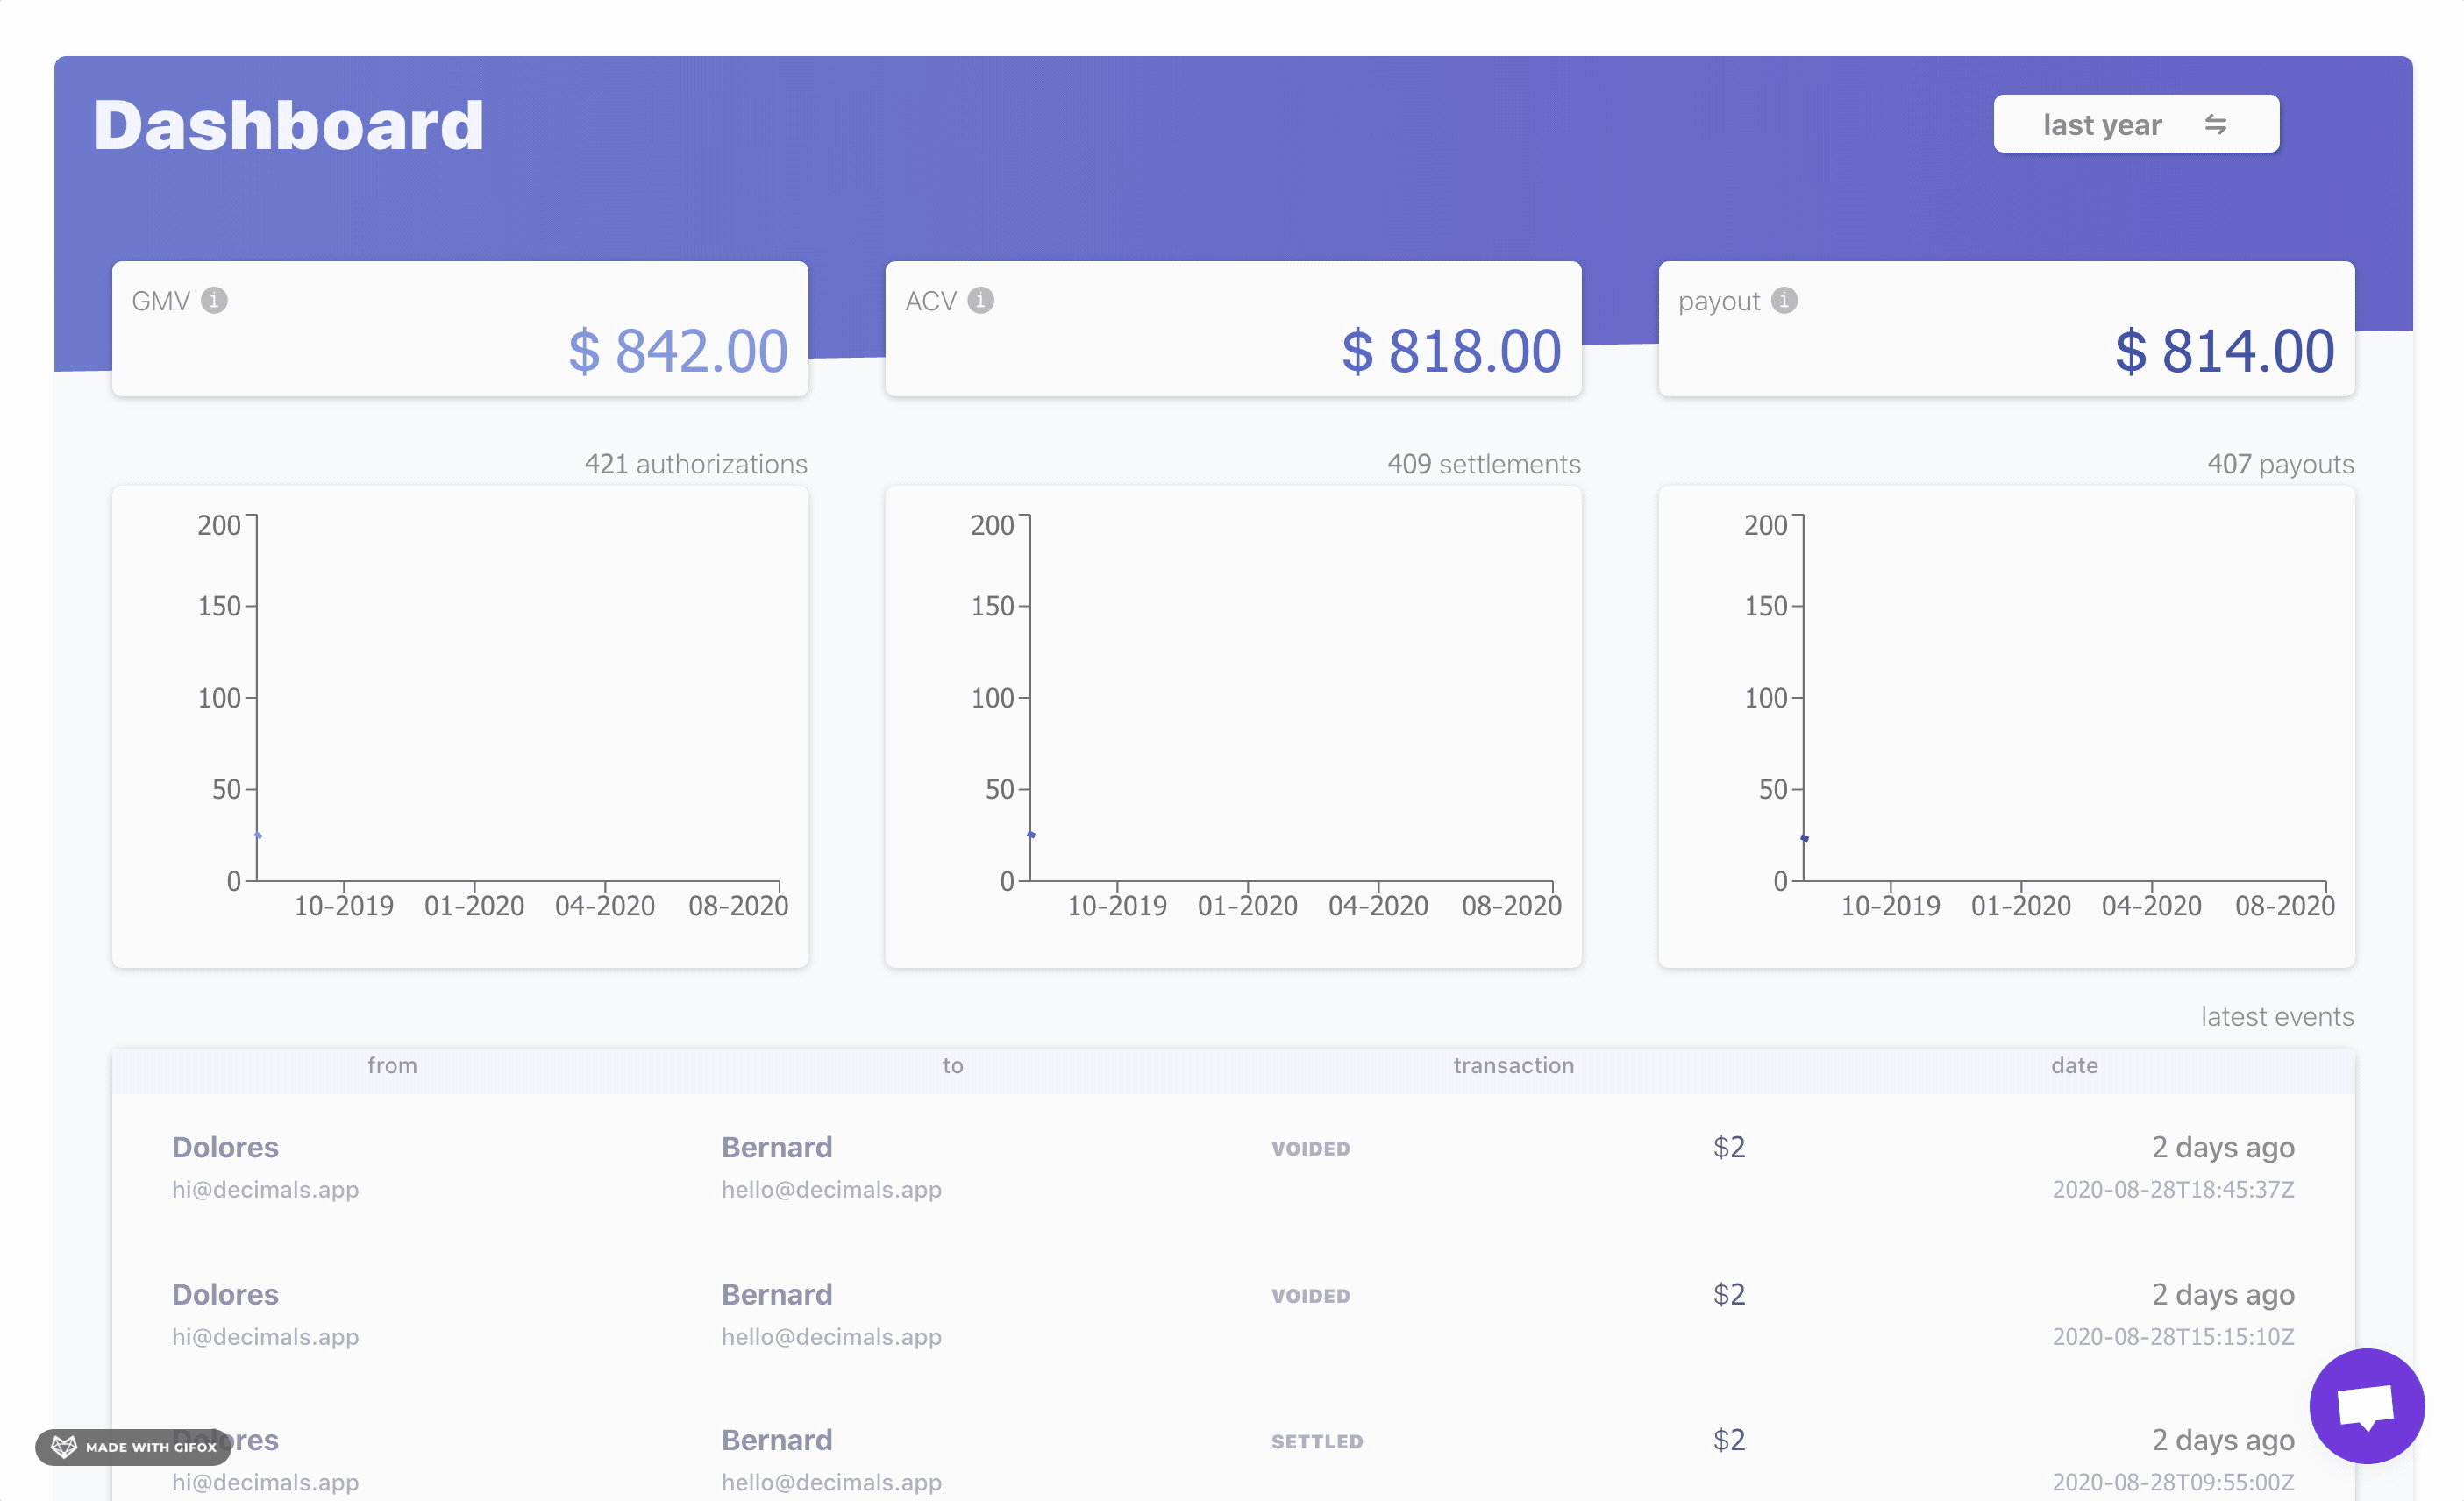Select data point in payouts chart
The image size is (2464, 1501).
[1804, 838]
